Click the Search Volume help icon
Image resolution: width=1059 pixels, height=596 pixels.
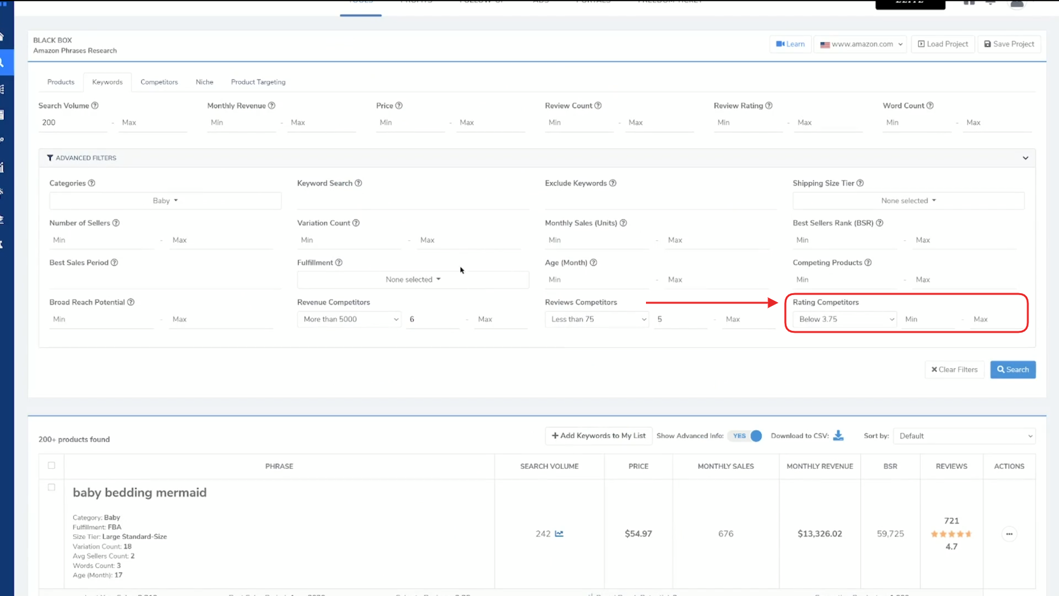click(x=95, y=106)
